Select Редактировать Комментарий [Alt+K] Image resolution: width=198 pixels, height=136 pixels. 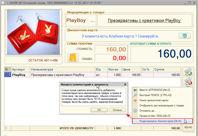pyautogui.click(x=162, y=121)
